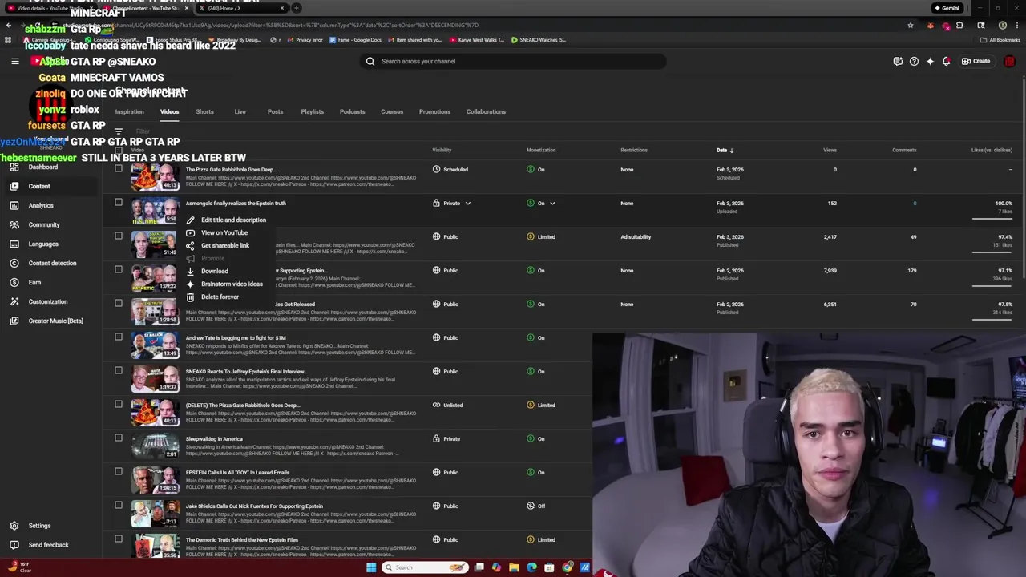Image resolution: width=1026 pixels, height=577 pixels.
Task: Click Task View icon on taskbar
Action: point(479,567)
